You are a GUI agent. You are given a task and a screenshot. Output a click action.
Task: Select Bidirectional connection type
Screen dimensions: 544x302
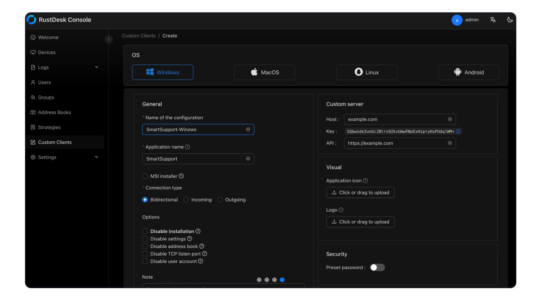pos(145,200)
